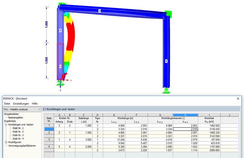Click Knicklast cell 3138.430

coord(209,129)
